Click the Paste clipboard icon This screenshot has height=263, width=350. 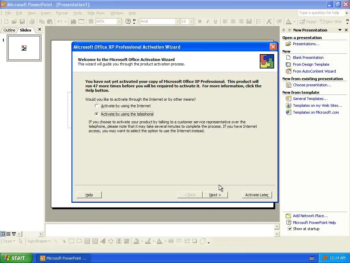(x=50, y=22)
